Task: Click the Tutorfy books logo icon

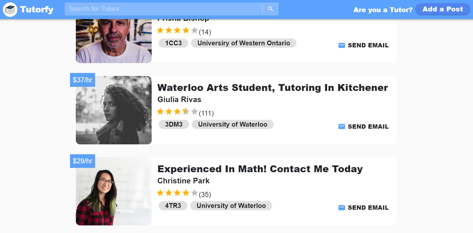Action: 10,10
